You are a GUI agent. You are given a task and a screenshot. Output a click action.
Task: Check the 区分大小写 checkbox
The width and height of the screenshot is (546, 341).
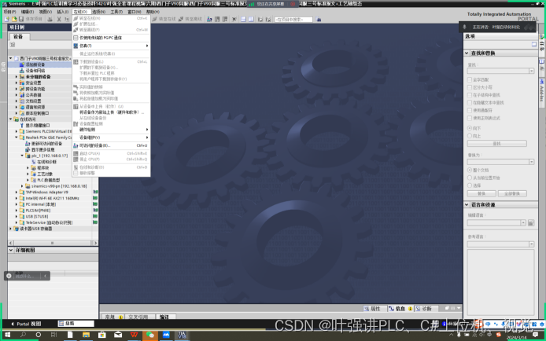(470, 87)
